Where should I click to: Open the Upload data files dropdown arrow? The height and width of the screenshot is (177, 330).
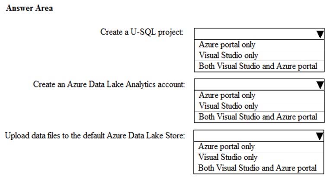click(x=320, y=136)
